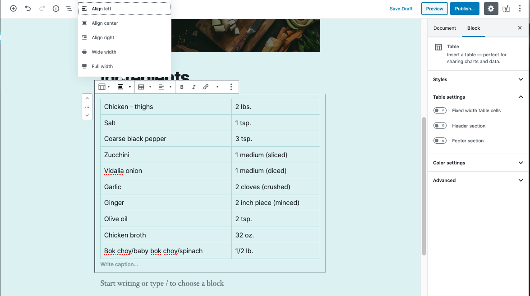Click the text alignment icon
530x296 pixels.
point(161,87)
